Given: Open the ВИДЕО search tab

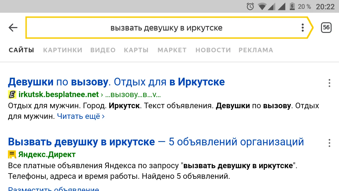Looking at the screenshot, I should (x=103, y=50).
